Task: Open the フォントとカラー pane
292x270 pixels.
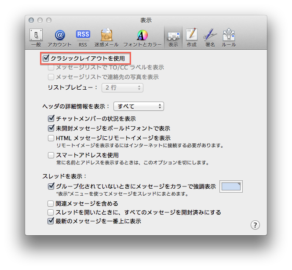Action: pos(142,38)
